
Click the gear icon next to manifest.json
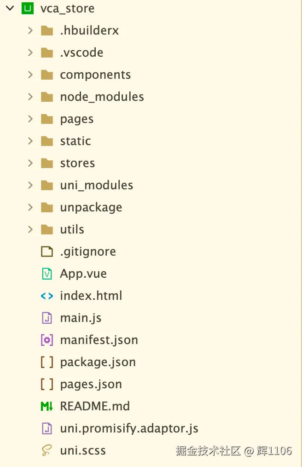(47, 340)
